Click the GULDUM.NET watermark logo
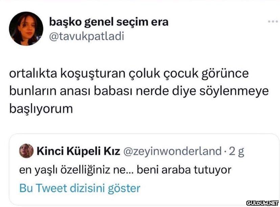280x207 pixels. pos(262,203)
